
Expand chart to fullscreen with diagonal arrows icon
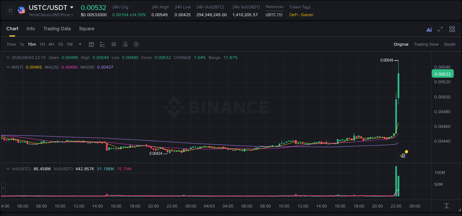(441, 29)
